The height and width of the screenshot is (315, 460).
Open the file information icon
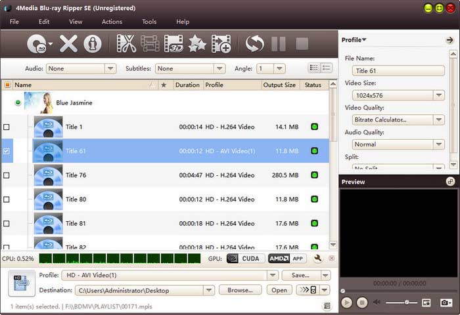tap(93, 44)
